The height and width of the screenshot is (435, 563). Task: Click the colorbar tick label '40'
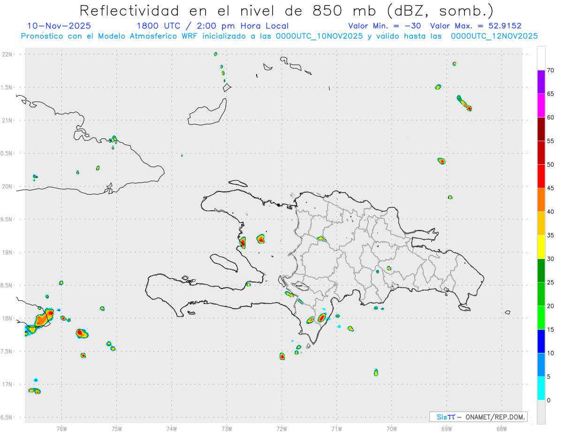click(x=551, y=212)
